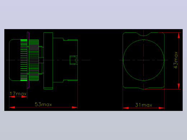The image size is (187, 140).
Task: Click the 53max dimension label
Action: click(43, 104)
